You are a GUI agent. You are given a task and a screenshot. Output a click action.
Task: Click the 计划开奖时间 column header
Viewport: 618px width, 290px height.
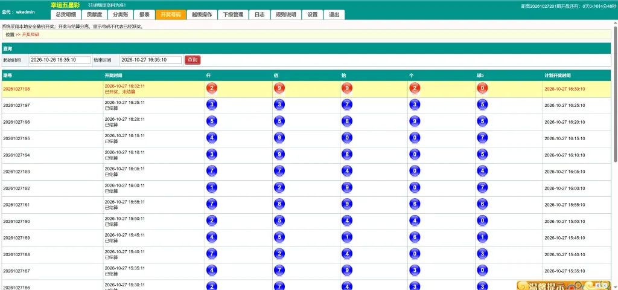(558, 76)
